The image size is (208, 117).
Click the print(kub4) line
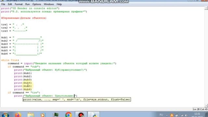click(x=23, y=83)
